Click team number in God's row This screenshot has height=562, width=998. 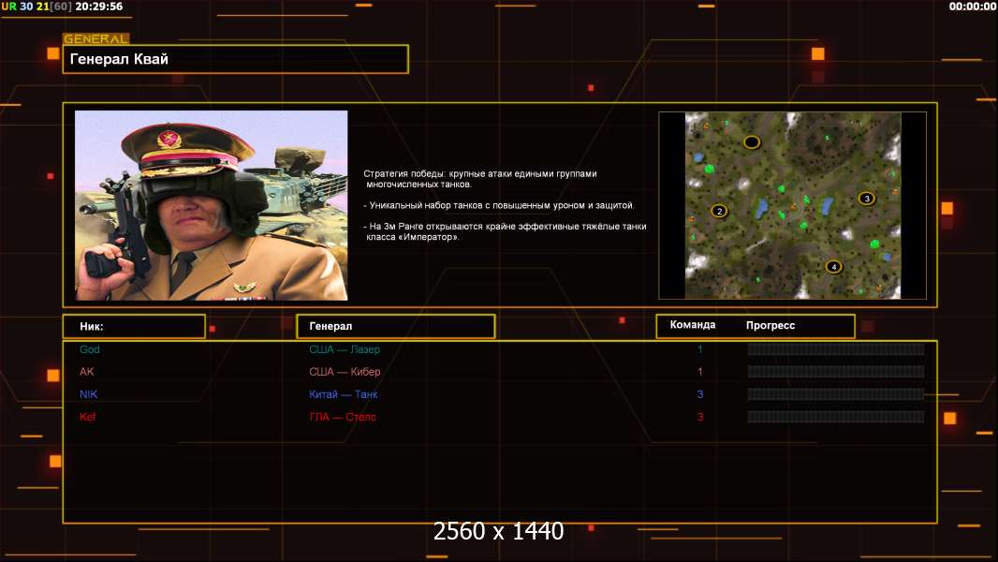[700, 349]
